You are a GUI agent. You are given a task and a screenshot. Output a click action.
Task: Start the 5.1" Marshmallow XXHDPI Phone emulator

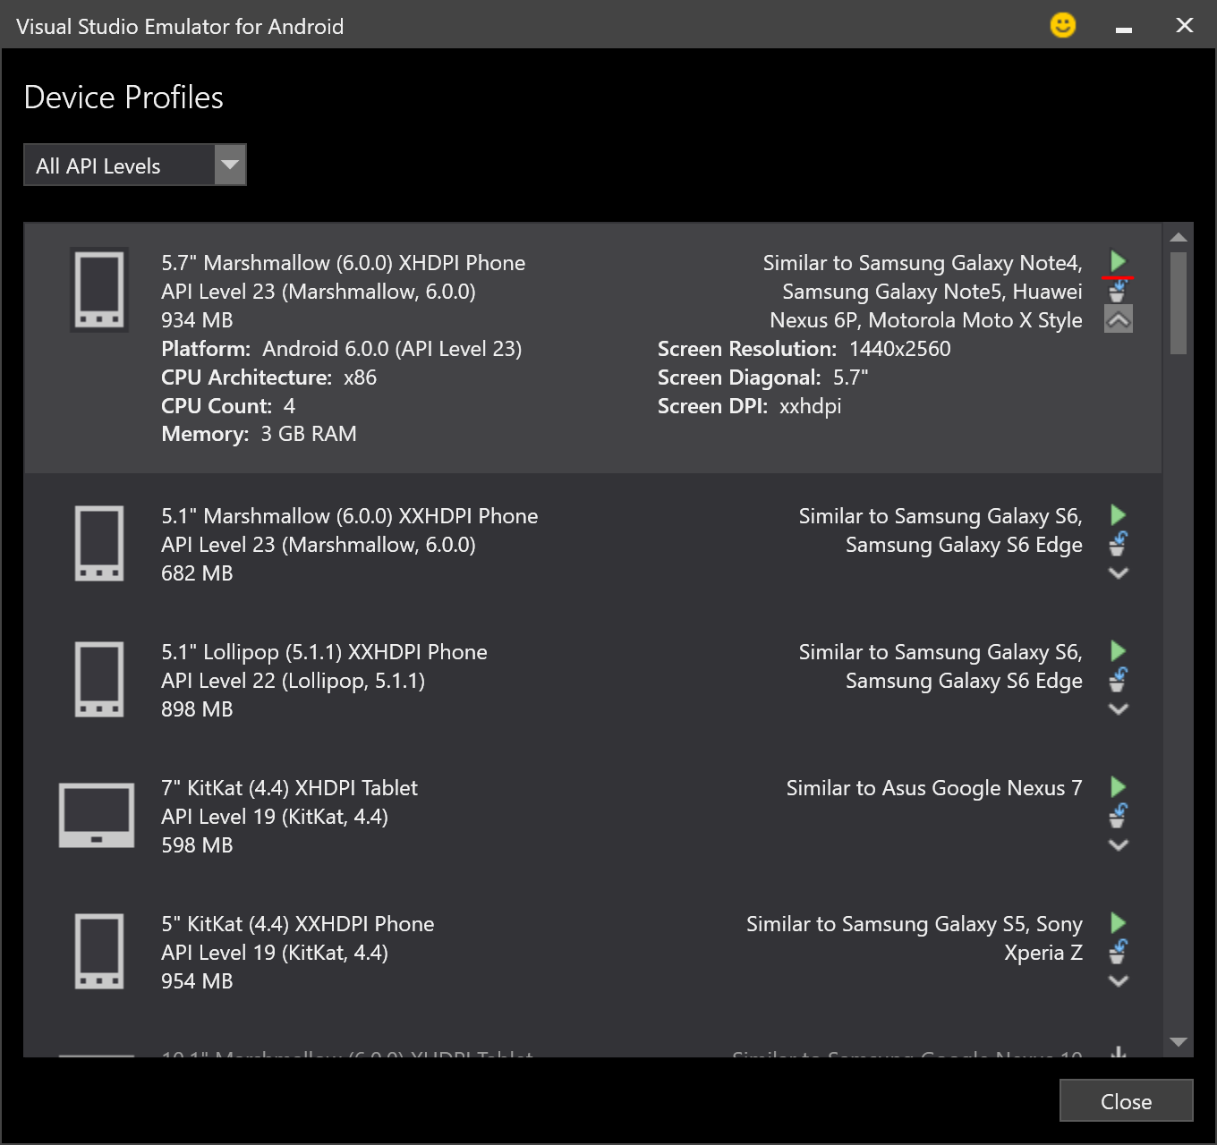(1118, 514)
